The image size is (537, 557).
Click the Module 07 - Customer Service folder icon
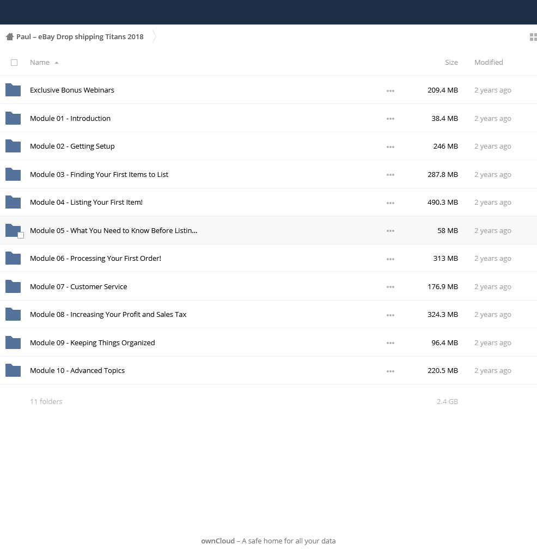pos(13,287)
